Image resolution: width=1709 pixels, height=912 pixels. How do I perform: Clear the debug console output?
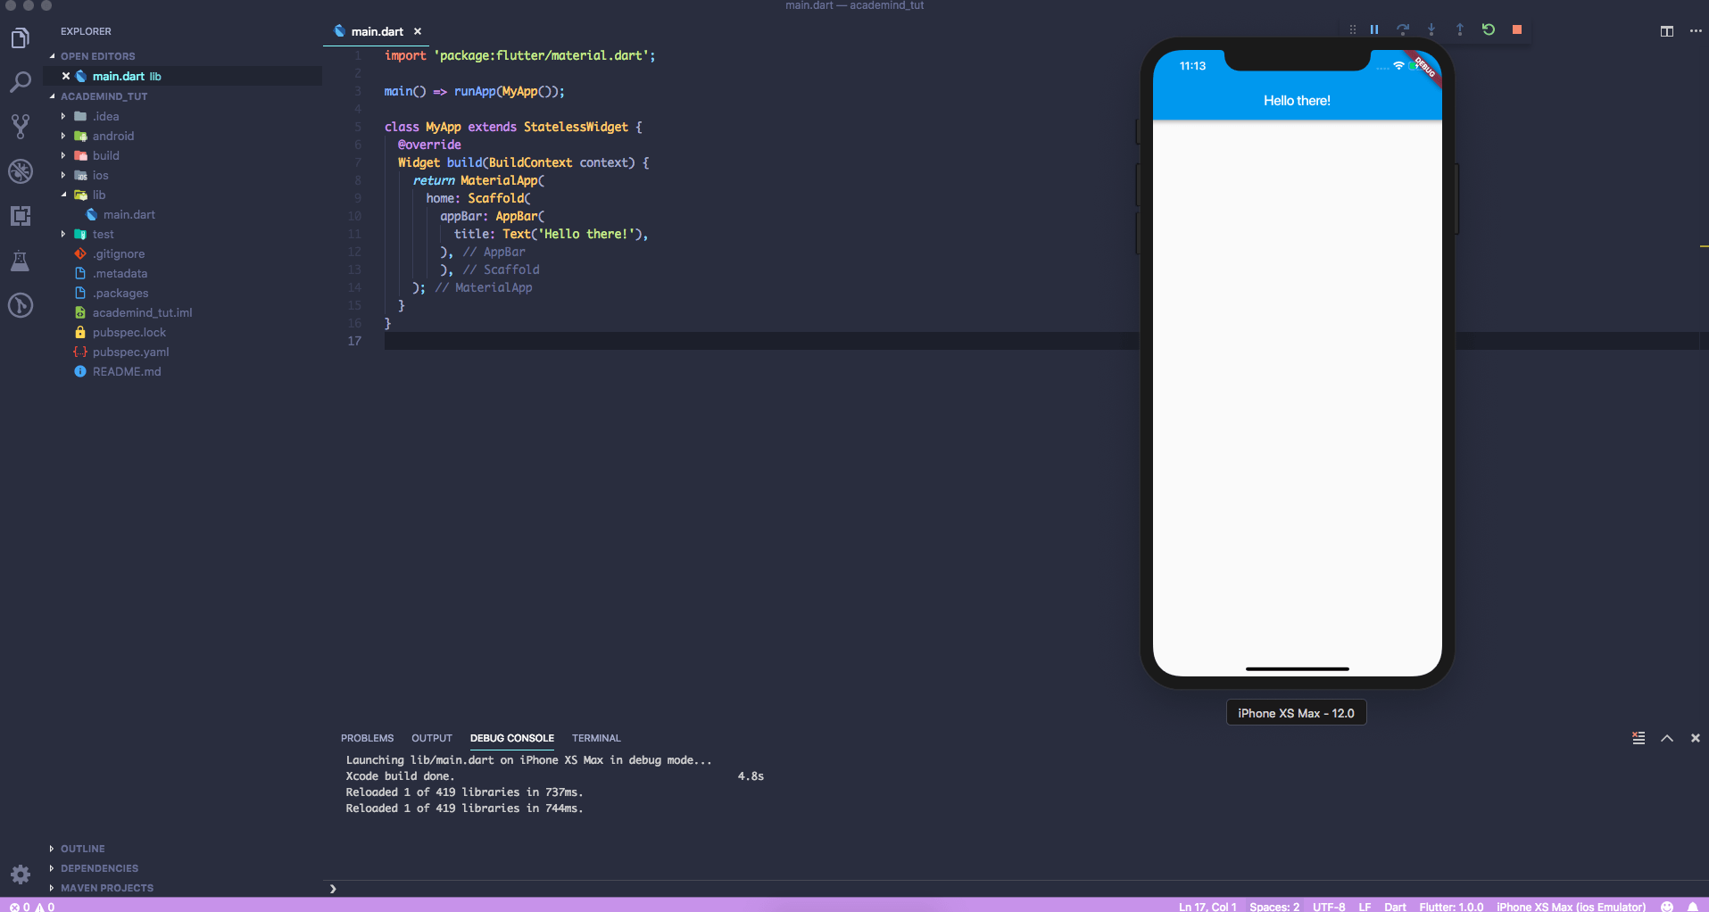[x=1638, y=738]
